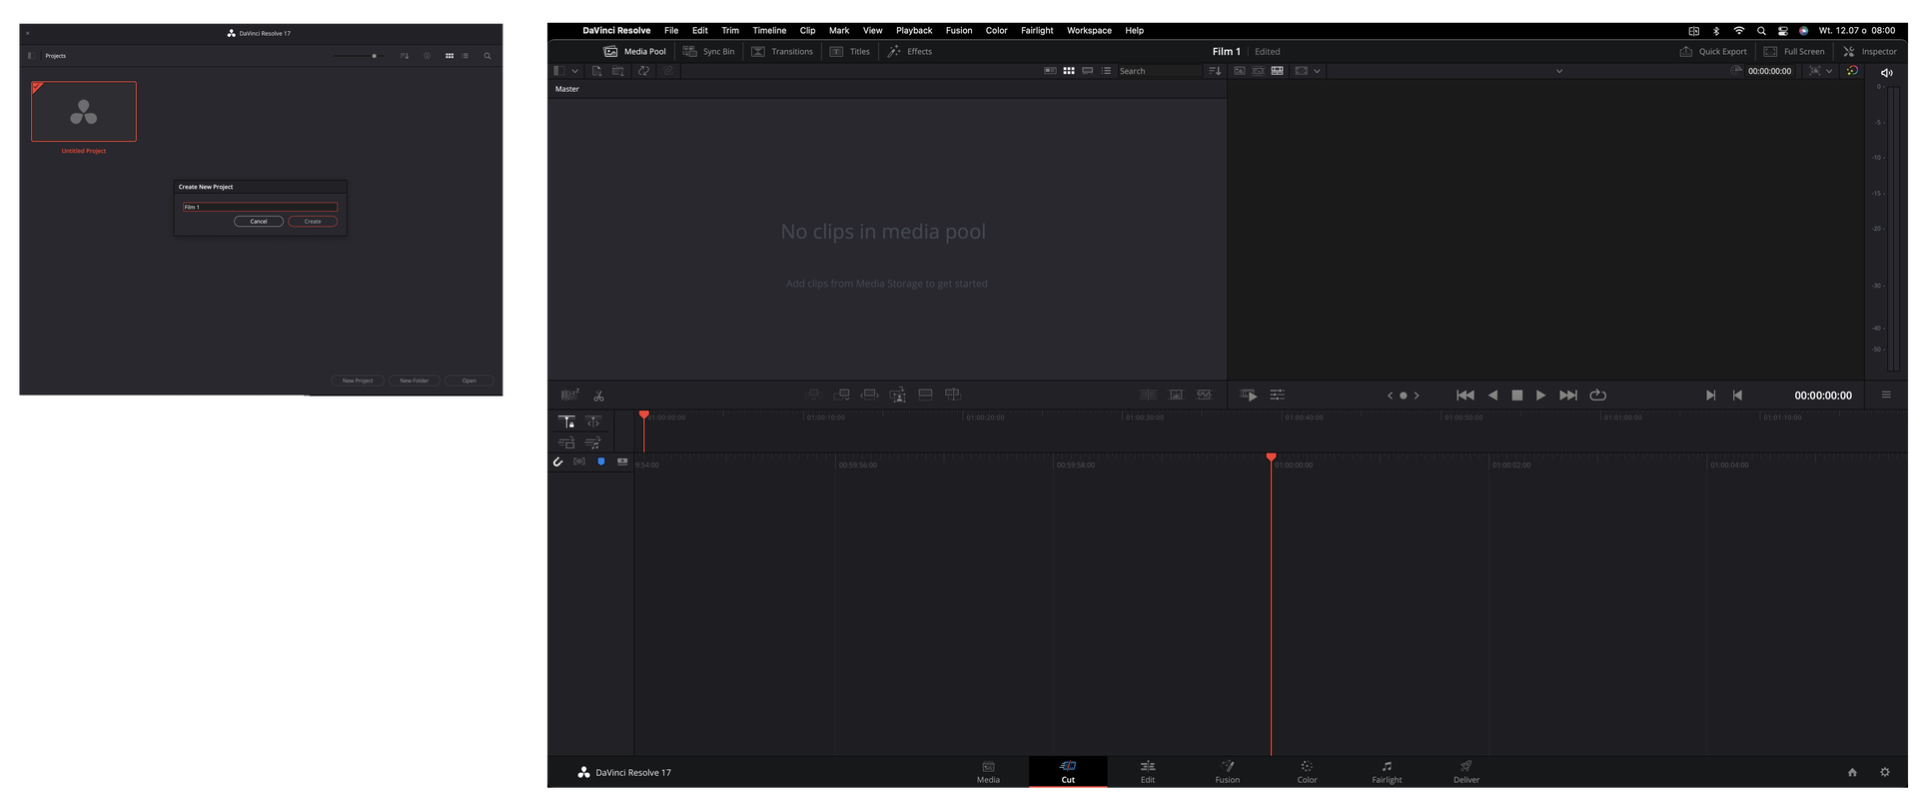Screen dimensions: 1918x809
Task: Open the Inspector panel
Action: pos(1869,51)
